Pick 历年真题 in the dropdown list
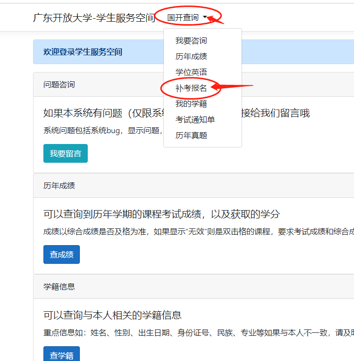The height and width of the screenshot is (361, 354). (191, 136)
